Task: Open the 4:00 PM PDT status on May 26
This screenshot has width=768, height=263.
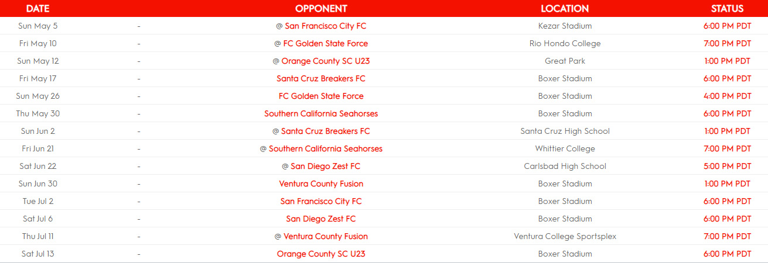Action: (727, 96)
